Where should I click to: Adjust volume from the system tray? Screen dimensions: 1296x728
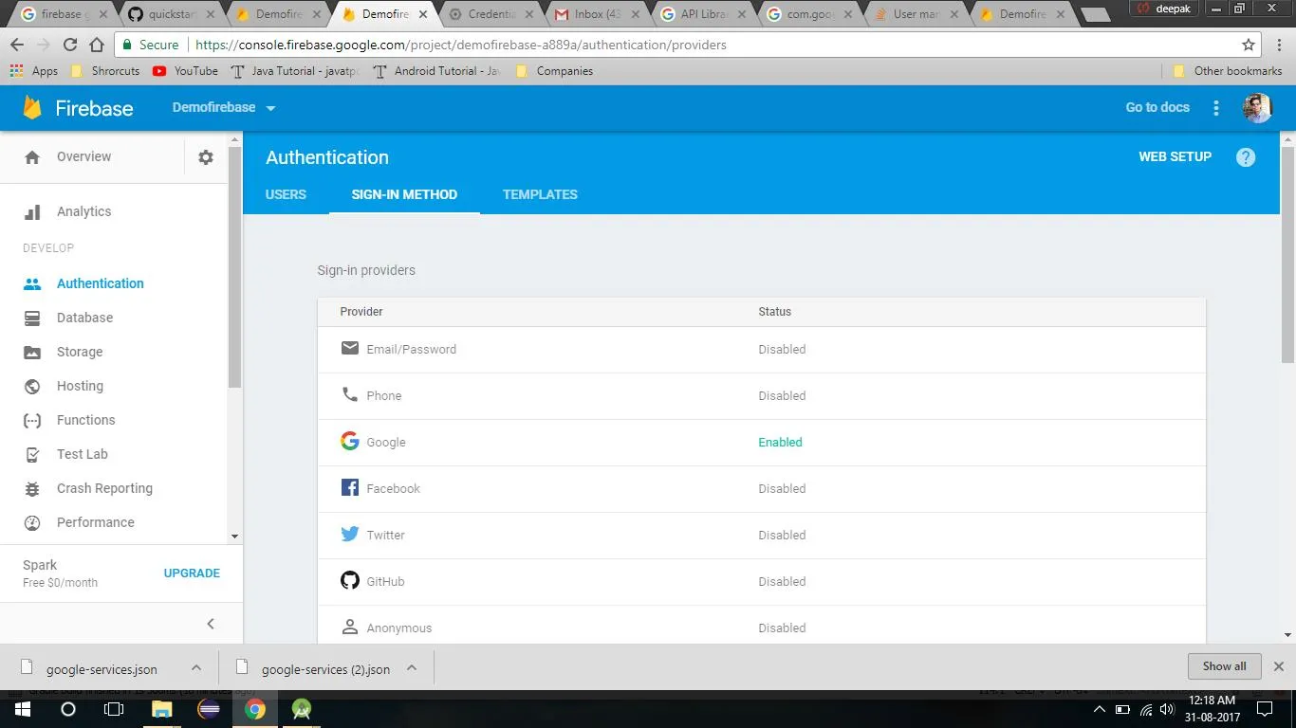tap(1167, 709)
